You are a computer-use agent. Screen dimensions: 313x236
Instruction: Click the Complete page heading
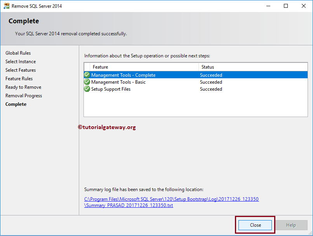24,21
